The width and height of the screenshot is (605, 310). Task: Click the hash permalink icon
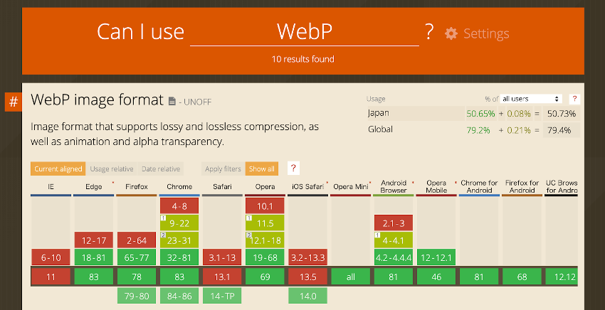(14, 102)
